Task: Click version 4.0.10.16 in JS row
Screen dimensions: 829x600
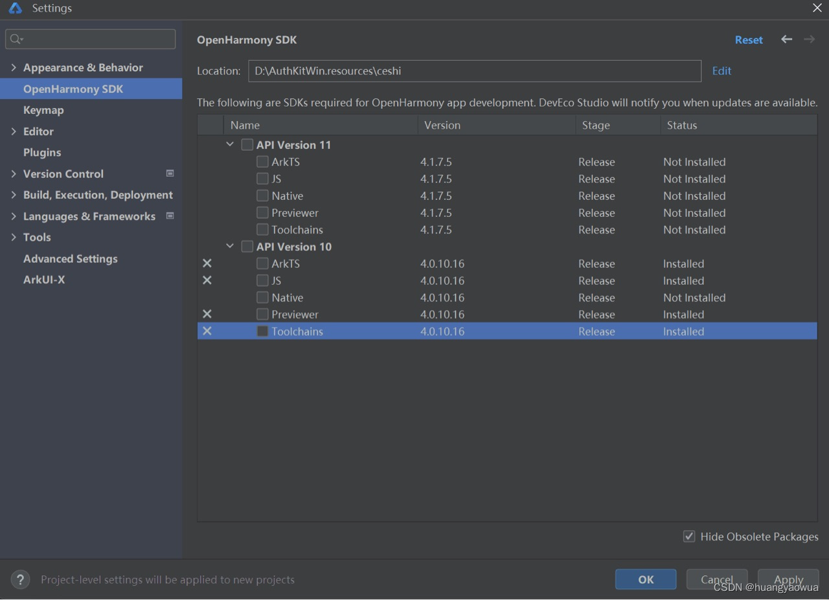Action: point(442,280)
